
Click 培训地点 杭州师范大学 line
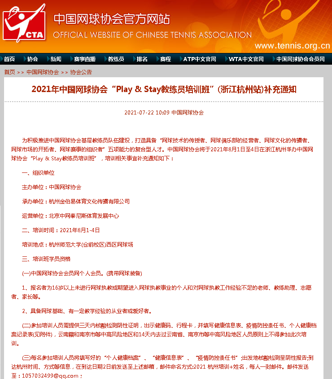pos(78,245)
